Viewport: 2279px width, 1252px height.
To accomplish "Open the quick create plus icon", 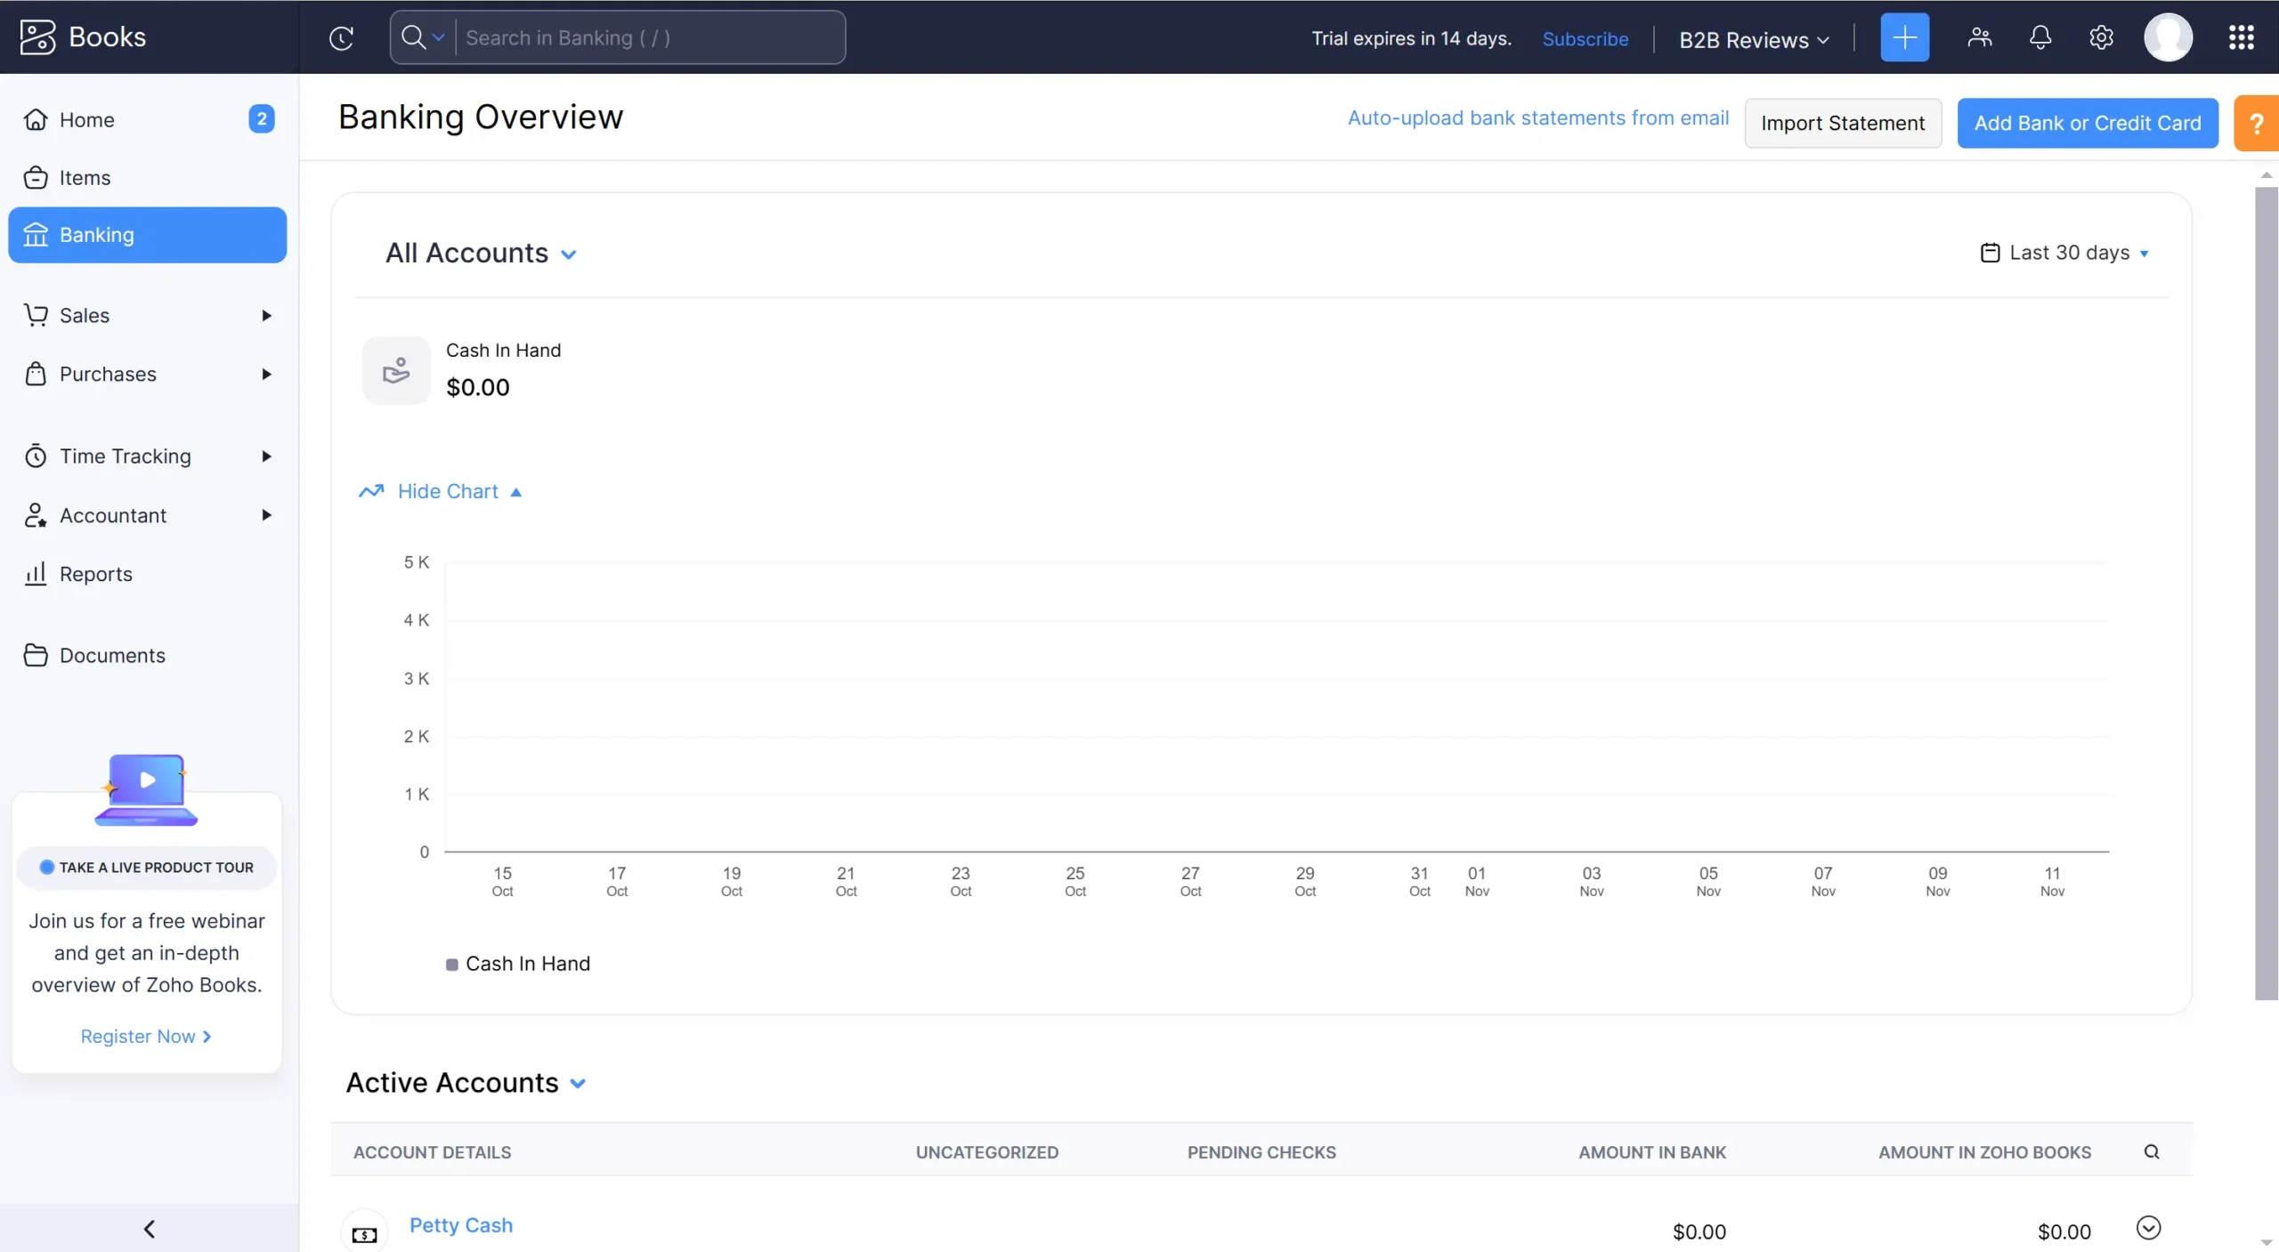I will tap(1904, 36).
